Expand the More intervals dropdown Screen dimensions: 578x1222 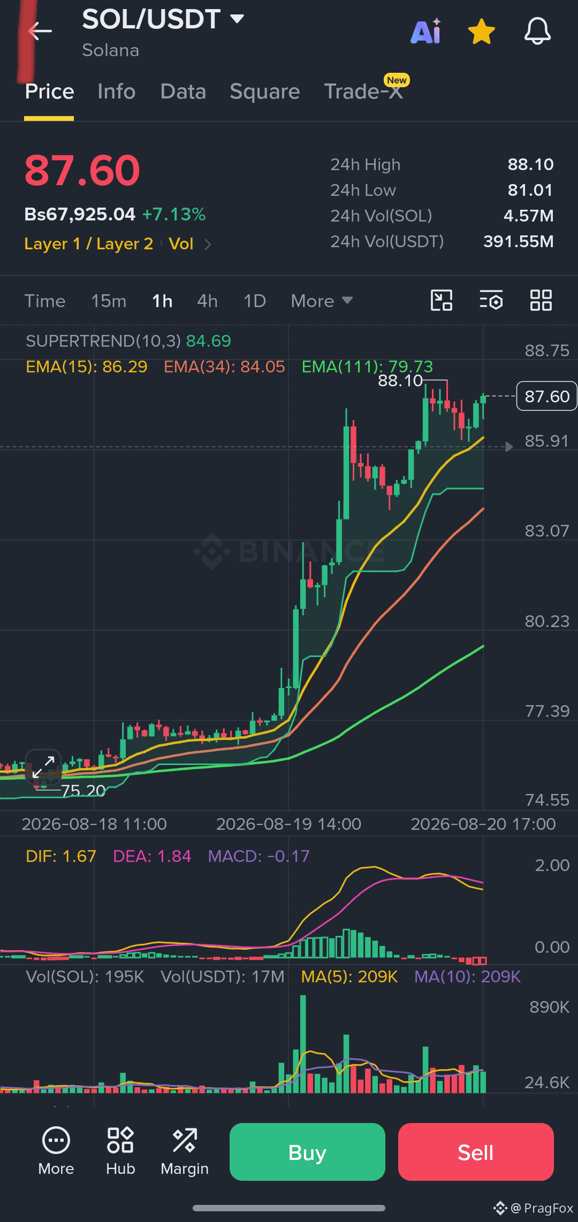322,301
